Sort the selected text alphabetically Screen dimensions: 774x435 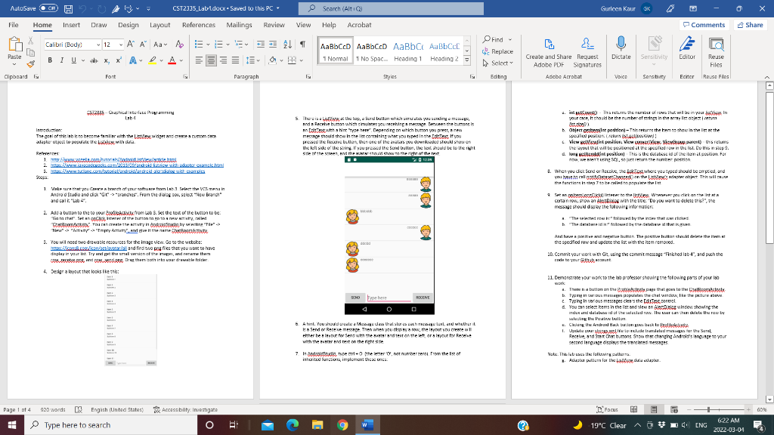click(288, 44)
